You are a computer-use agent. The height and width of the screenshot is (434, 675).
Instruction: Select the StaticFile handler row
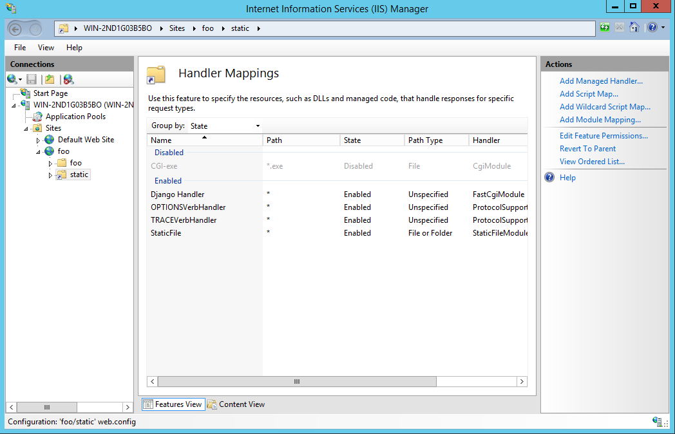click(x=337, y=233)
